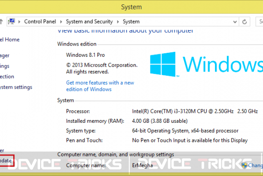Click the Windows logo image
Image resolution: width=263 pixels, height=176 pixels.
[206, 65]
